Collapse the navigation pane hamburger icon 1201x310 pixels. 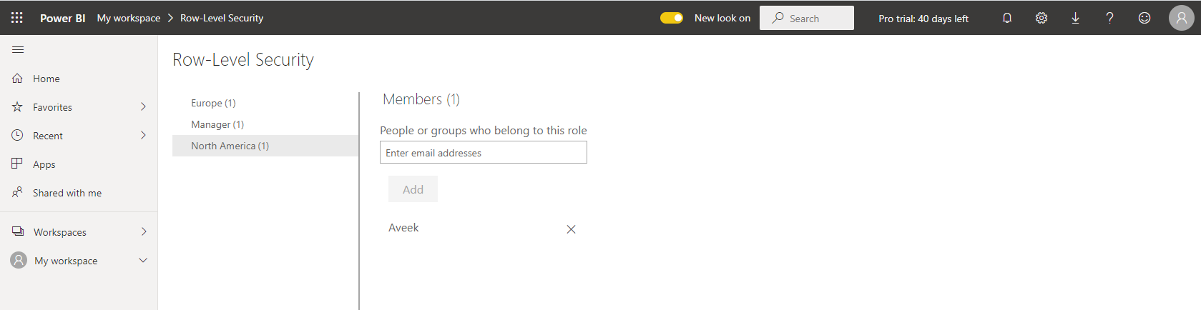[x=18, y=49]
